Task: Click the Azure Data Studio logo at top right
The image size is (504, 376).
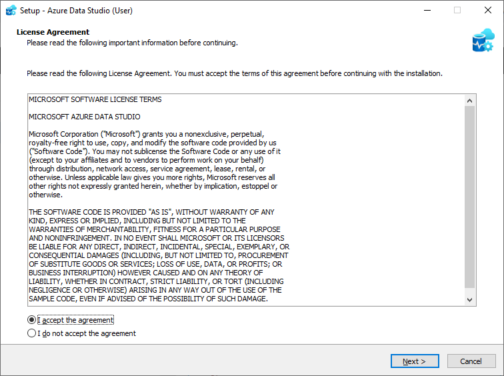Action: tap(483, 40)
